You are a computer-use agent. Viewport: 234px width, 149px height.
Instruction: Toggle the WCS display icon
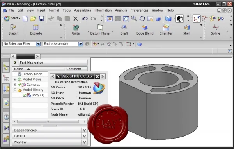point(197,19)
